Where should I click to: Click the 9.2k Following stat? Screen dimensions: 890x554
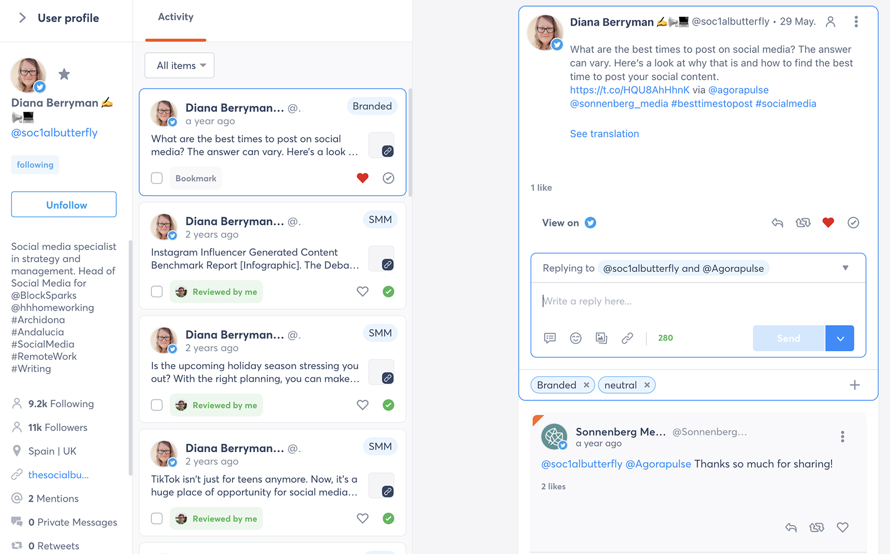coord(61,404)
